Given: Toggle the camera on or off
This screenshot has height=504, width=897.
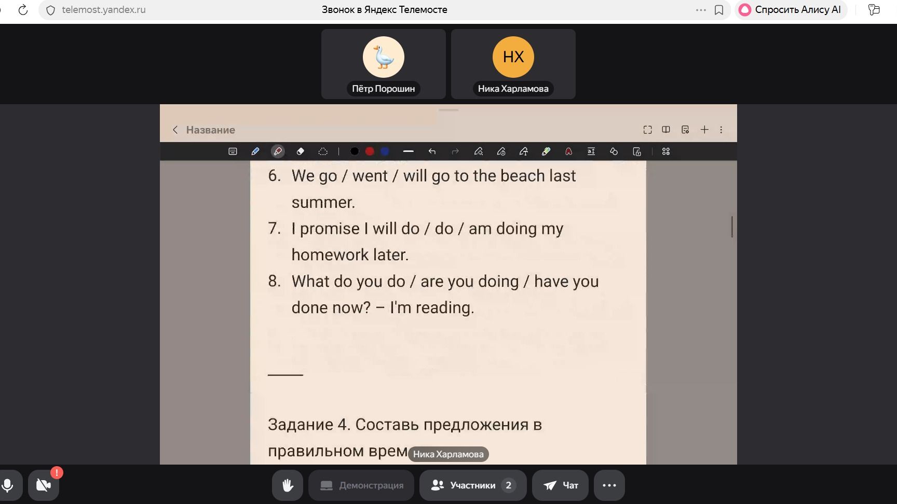Looking at the screenshot, I should [x=44, y=485].
